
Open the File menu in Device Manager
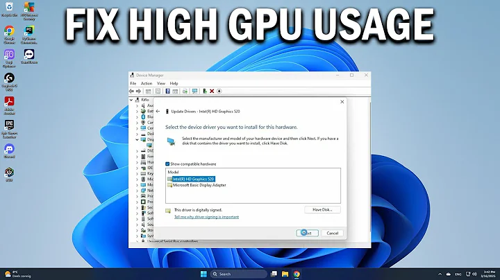click(133, 83)
